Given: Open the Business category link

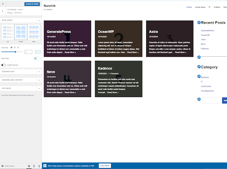Looking at the screenshot, I should coord(205,77).
